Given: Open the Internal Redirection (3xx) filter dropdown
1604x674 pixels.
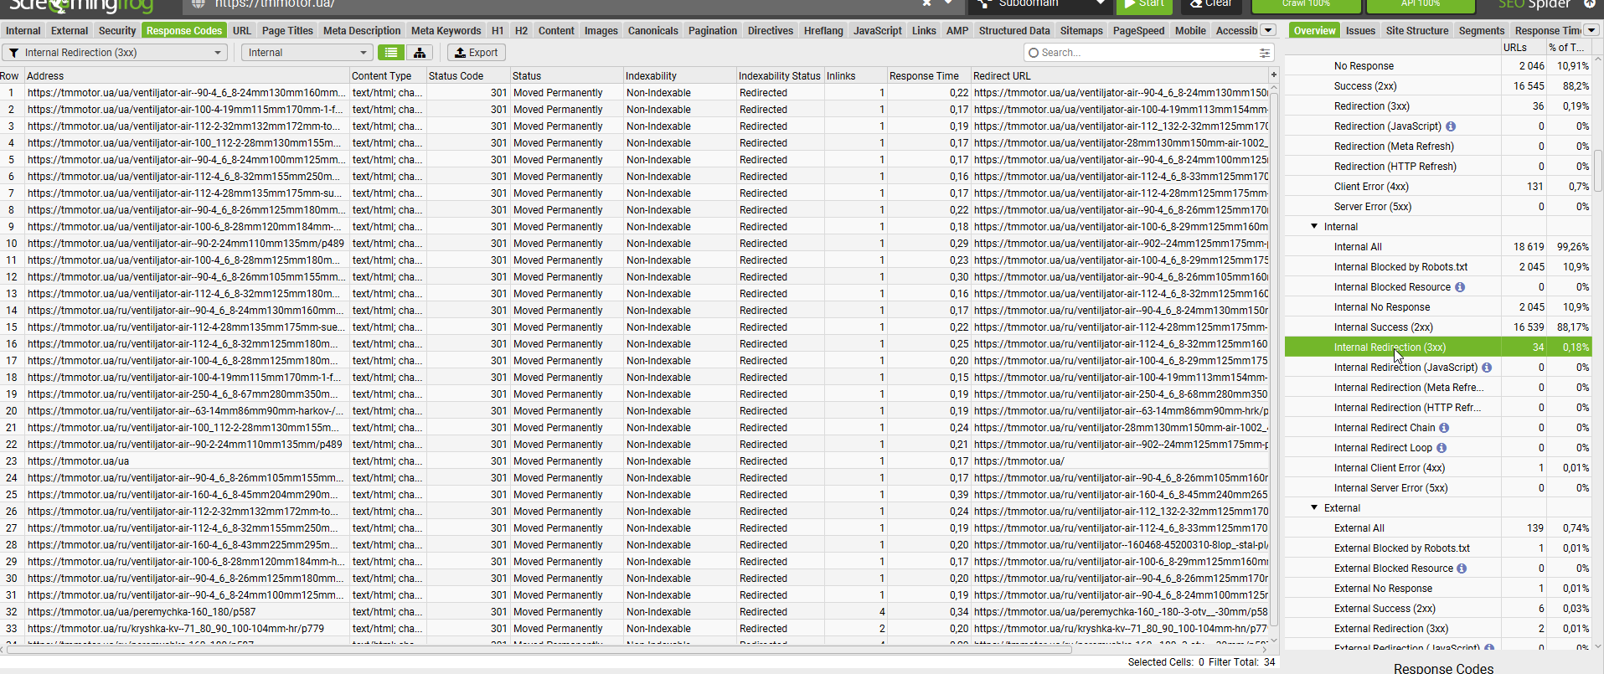Looking at the screenshot, I should 116,53.
